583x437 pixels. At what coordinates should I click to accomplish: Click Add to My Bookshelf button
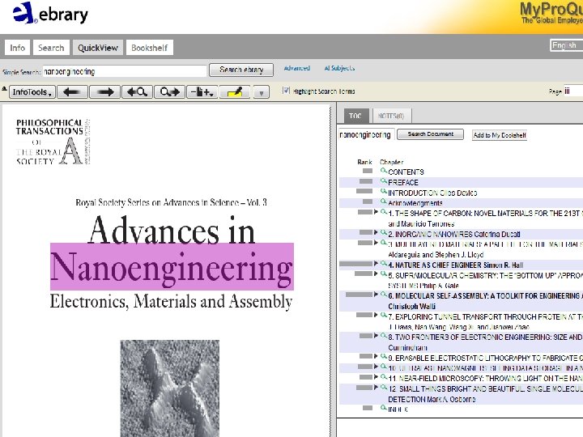pyautogui.click(x=500, y=135)
